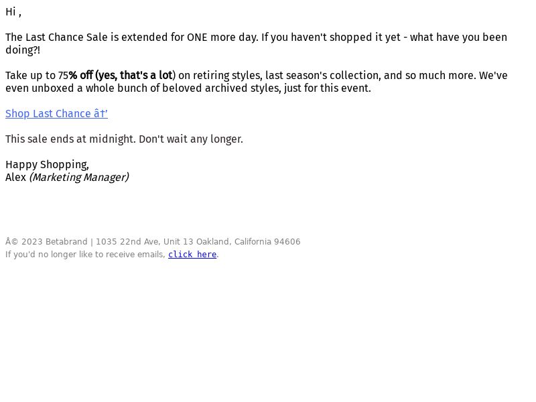
Task: Click the word "doing?!" in the first paragraph
Action: click(23, 50)
